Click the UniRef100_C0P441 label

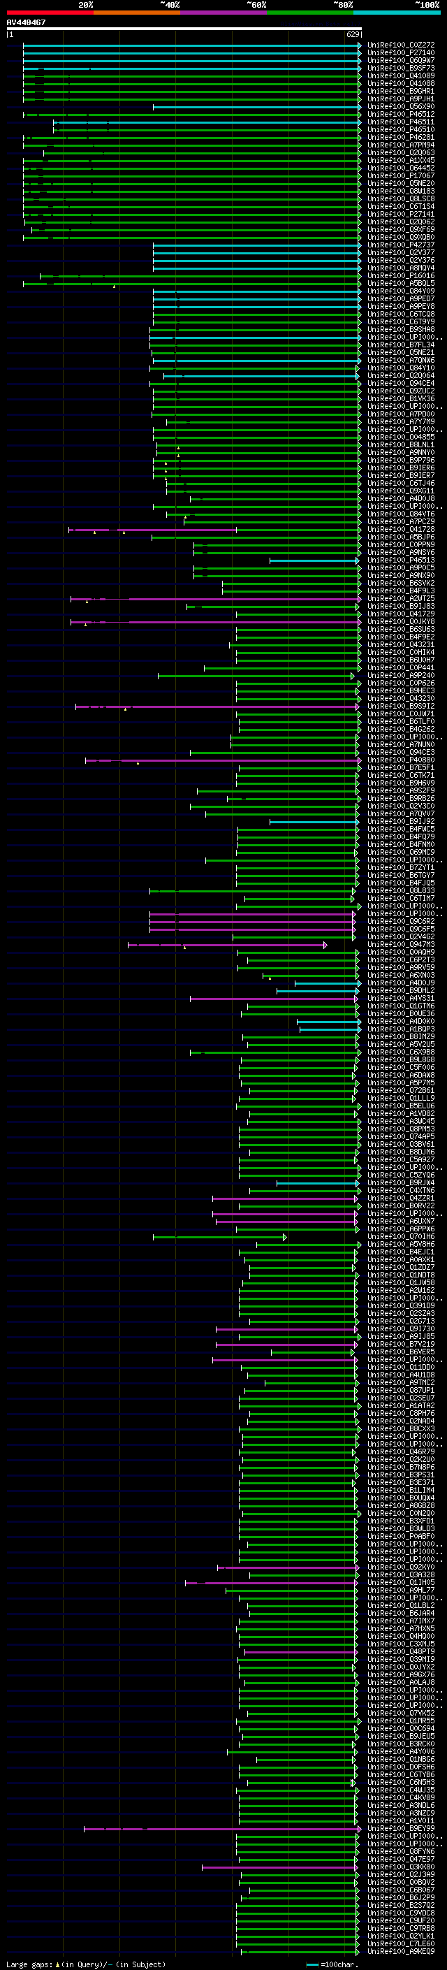pos(400,667)
